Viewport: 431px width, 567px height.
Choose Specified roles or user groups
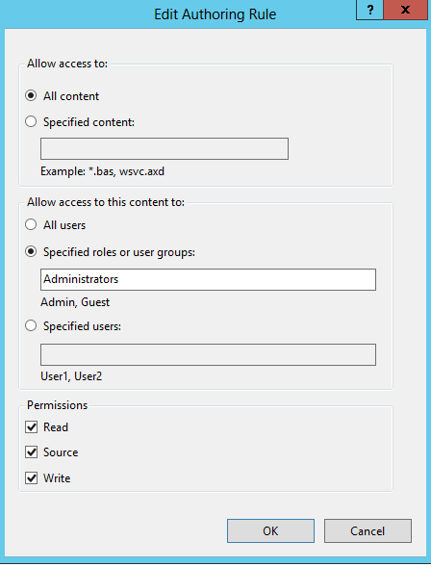31,251
